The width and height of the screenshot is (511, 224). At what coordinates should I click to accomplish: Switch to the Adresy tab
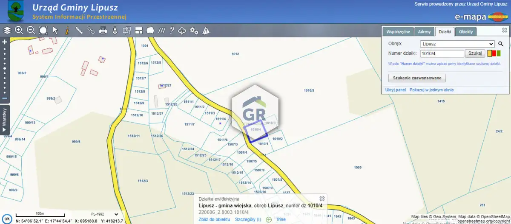click(x=424, y=32)
